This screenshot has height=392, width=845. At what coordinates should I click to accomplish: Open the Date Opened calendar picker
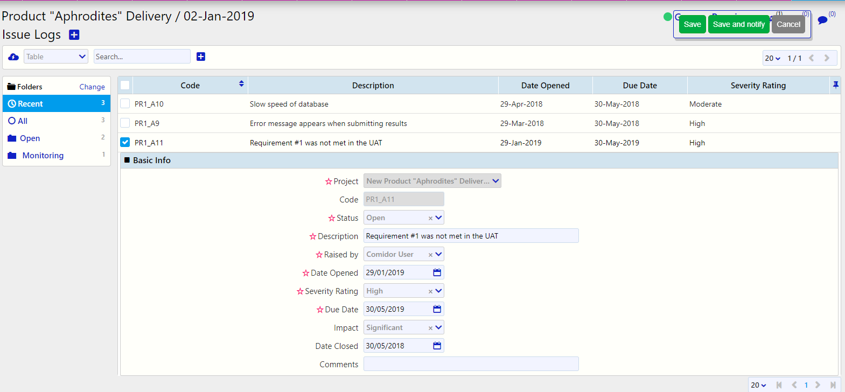pyautogui.click(x=437, y=272)
